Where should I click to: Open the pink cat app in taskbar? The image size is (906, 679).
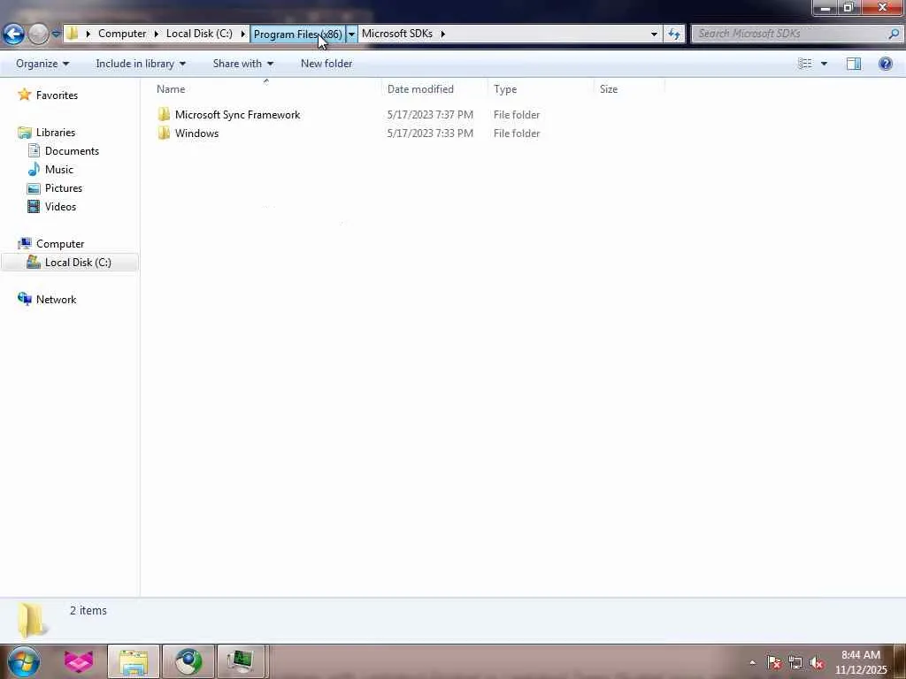(79, 661)
